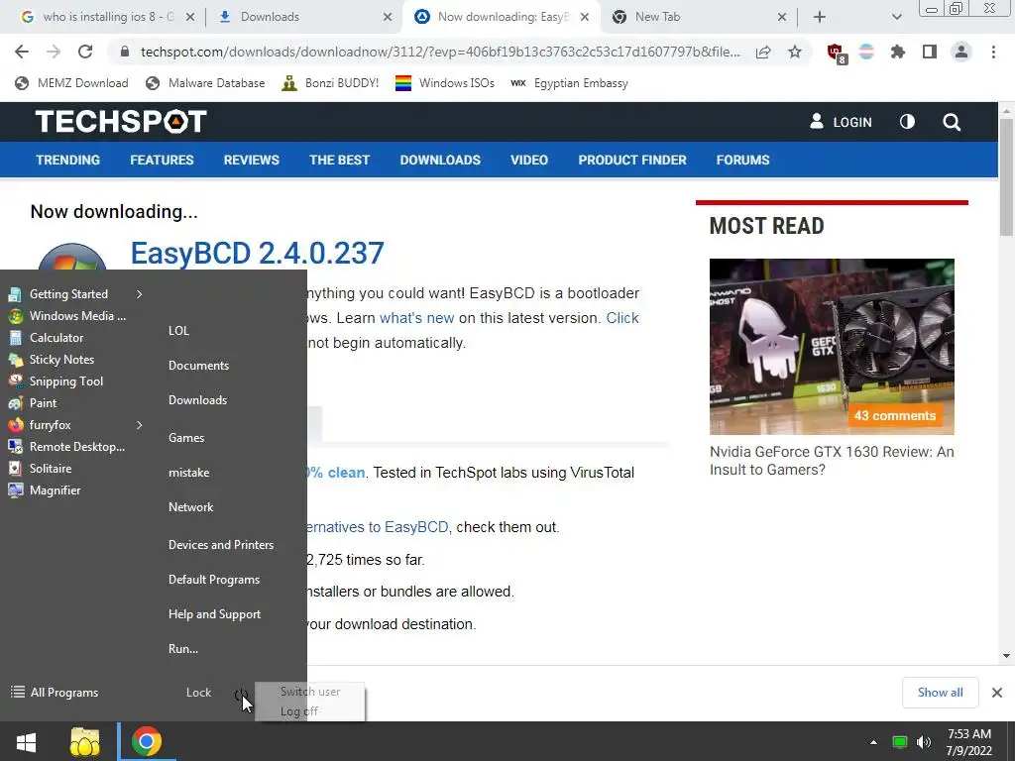Open FORUMS nav item
This screenshot has height=761, width=1015.
coord(742,160)
